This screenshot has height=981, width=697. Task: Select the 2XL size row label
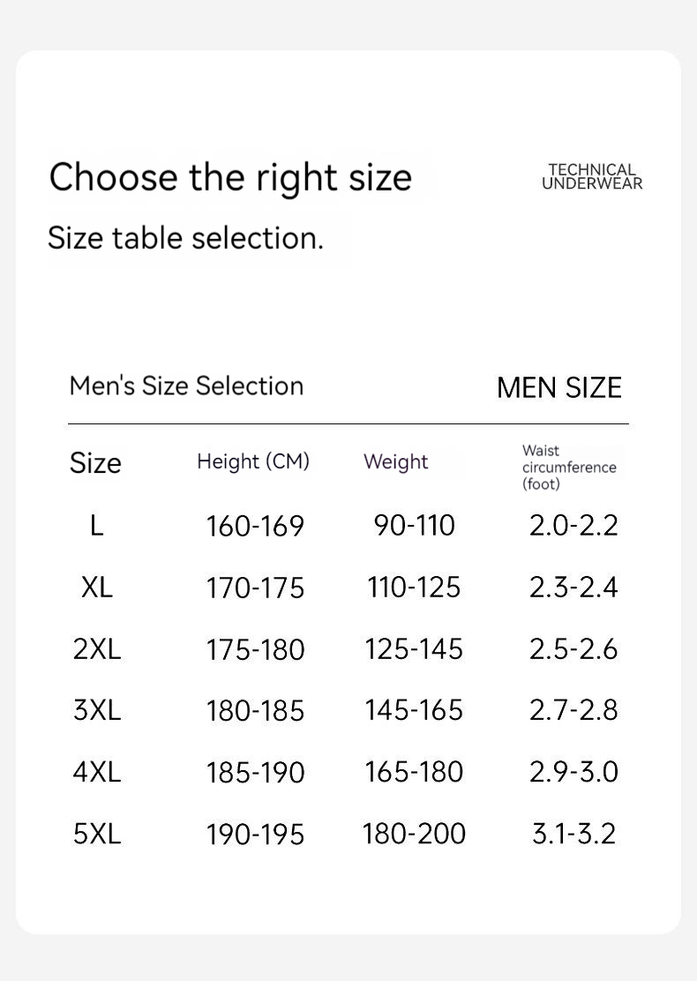pos(97,649)
